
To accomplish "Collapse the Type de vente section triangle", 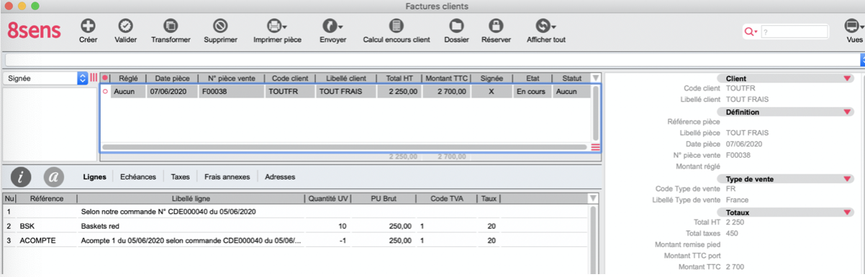I will pyautogui.click(x=847, y=179).
